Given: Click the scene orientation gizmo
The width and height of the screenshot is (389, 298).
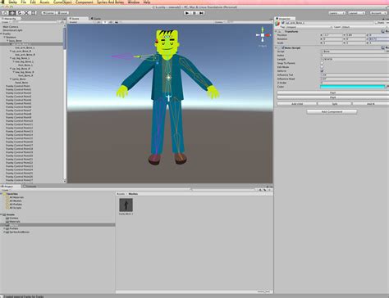Looking at the screenshot, I should (263, 35).
